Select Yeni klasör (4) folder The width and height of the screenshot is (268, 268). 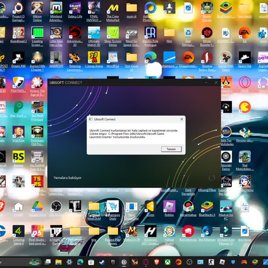pos(132,61)
